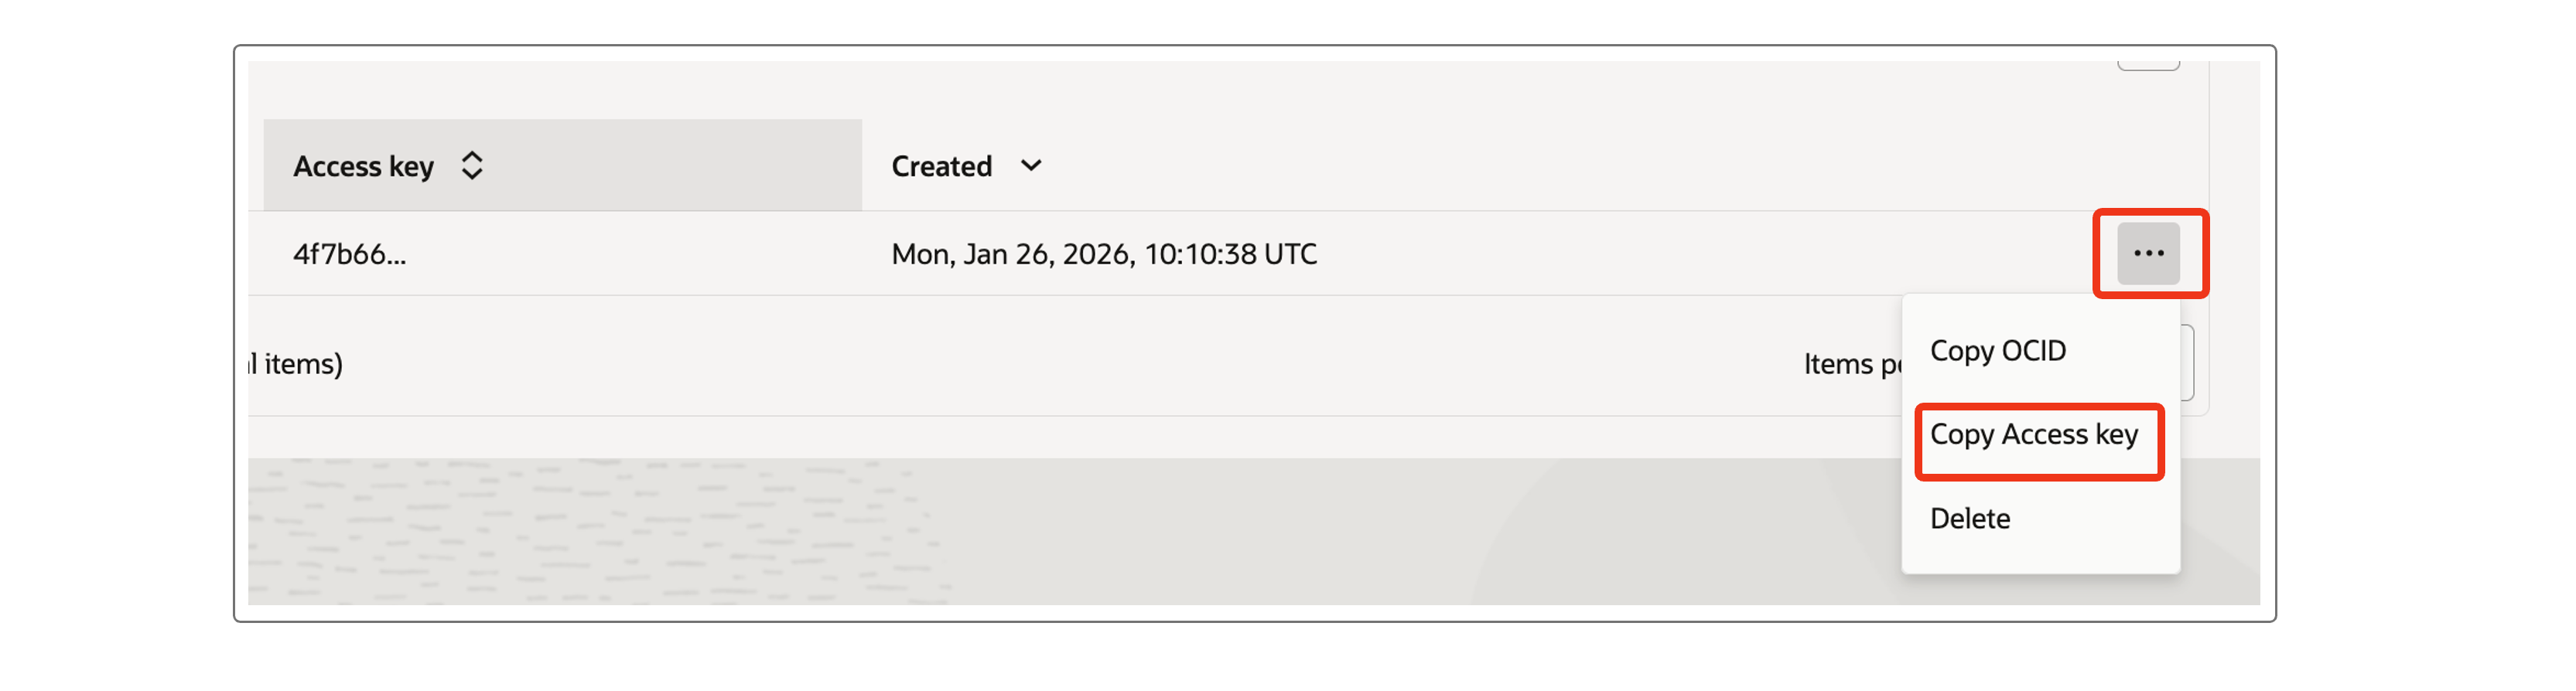The width and height of the screenshot is (2576, 691).
Task: Choose Copy OCID from the actions menu
Action: [1997, 350]
